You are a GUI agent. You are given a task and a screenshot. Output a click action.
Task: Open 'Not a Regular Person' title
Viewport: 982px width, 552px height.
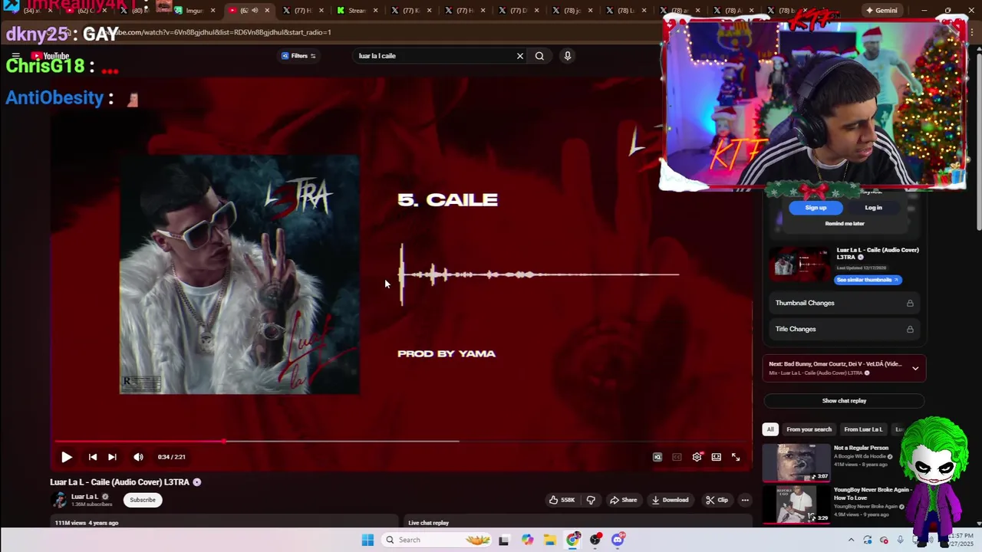point(861,448)
